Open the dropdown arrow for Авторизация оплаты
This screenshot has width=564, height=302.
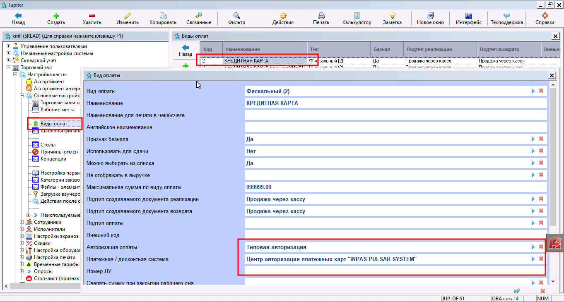tap(533, 247)
